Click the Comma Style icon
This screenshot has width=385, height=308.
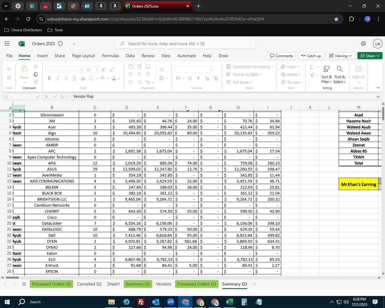pyautogui.click(x=198, y=78)
